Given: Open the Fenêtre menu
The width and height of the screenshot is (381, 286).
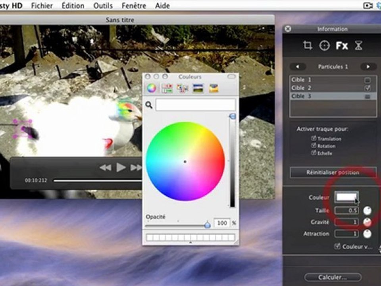Looking at the screenshot, I should (134, 6).
